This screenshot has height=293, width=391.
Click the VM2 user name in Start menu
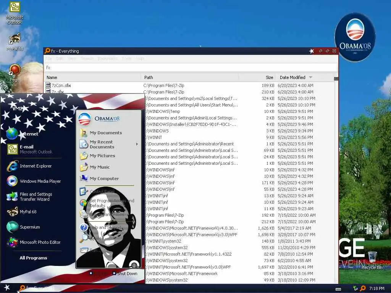pyautogui.click(x=18, y=109)
